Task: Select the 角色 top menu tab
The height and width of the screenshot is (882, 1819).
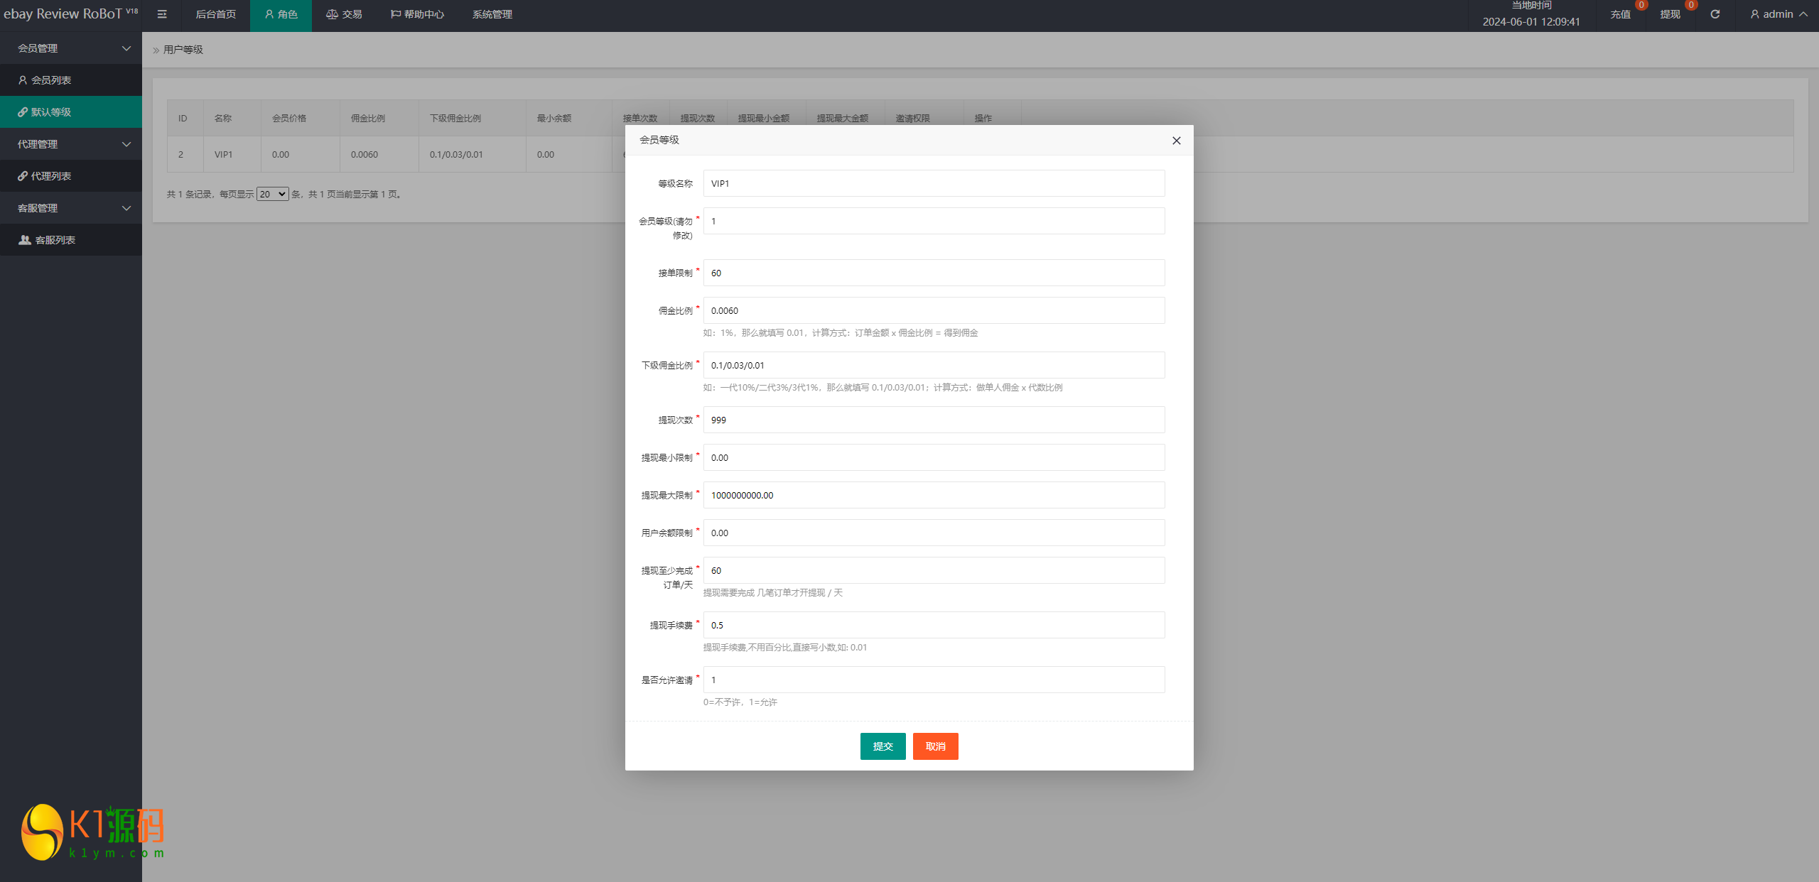Action: pos(281,14)
